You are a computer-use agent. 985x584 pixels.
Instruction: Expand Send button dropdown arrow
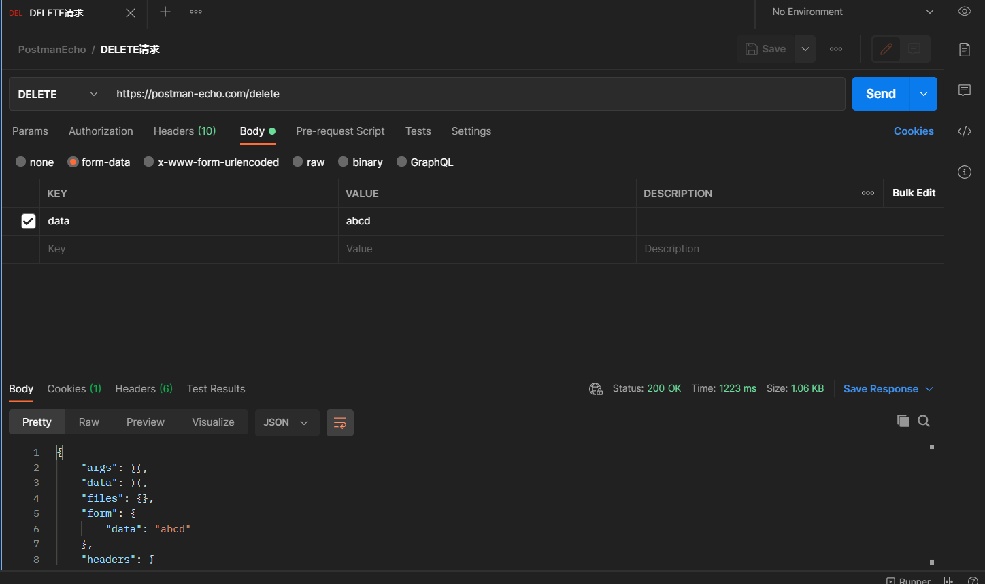point(924,94)
